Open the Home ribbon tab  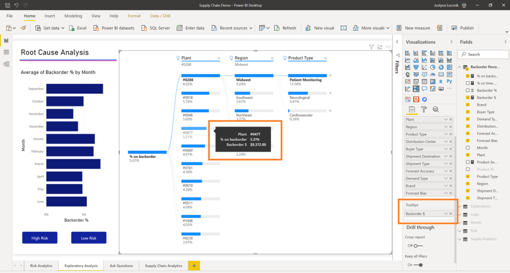pos(30,16)
